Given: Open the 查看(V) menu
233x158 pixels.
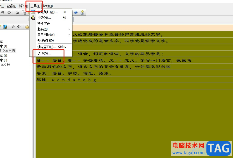Looking at the screenshot, I should (11, 6).
